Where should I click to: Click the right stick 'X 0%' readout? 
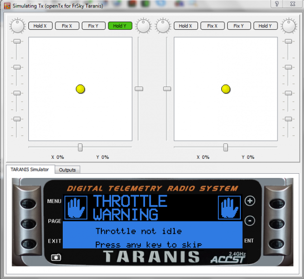coord(203,157)
